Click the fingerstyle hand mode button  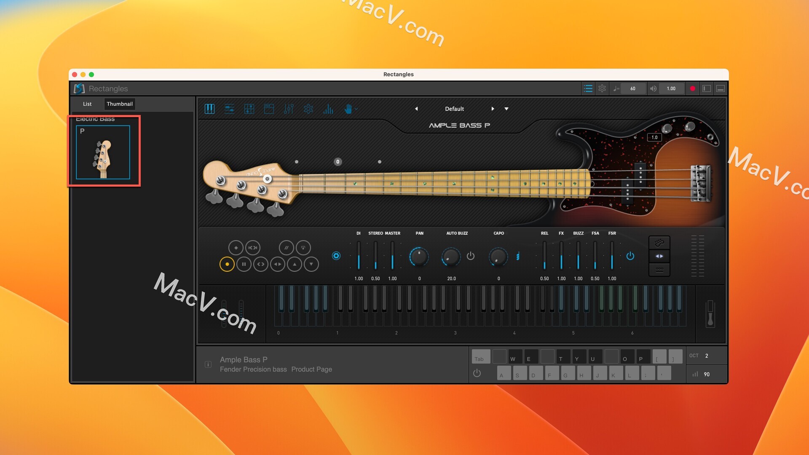659,243
